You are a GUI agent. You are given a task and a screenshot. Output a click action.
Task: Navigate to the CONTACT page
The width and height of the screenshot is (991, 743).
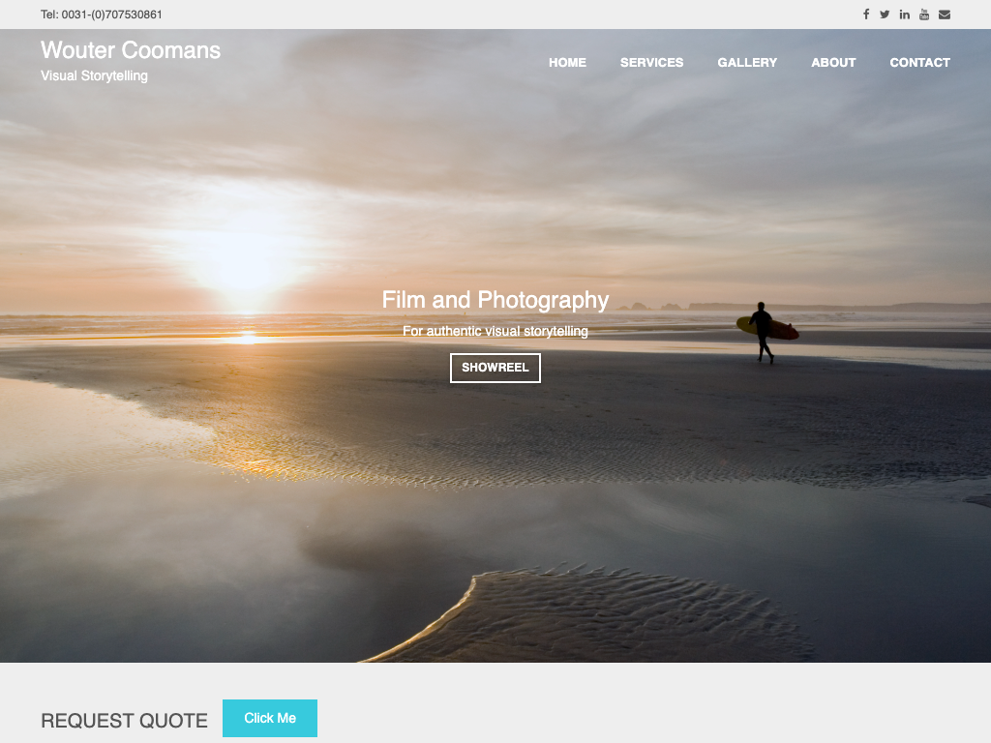tap(919, 63)
